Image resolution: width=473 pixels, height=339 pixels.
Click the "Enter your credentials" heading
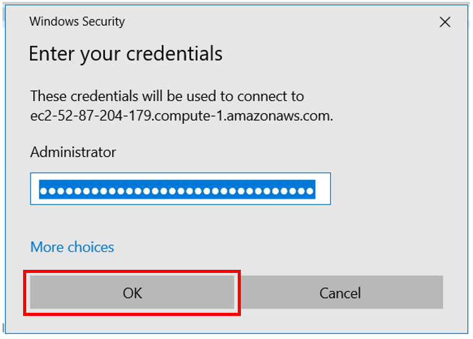click(x=125, y=54)
